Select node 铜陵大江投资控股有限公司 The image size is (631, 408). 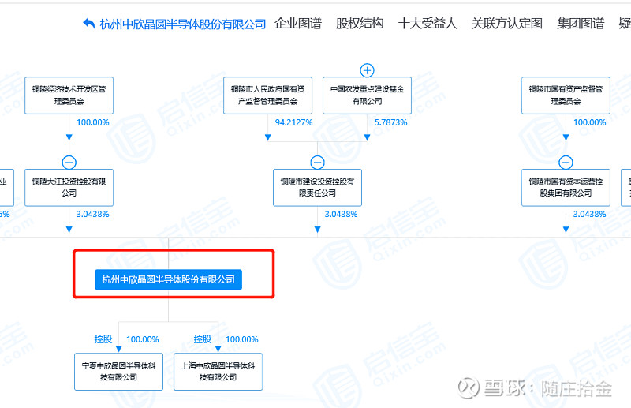[69, 188]
